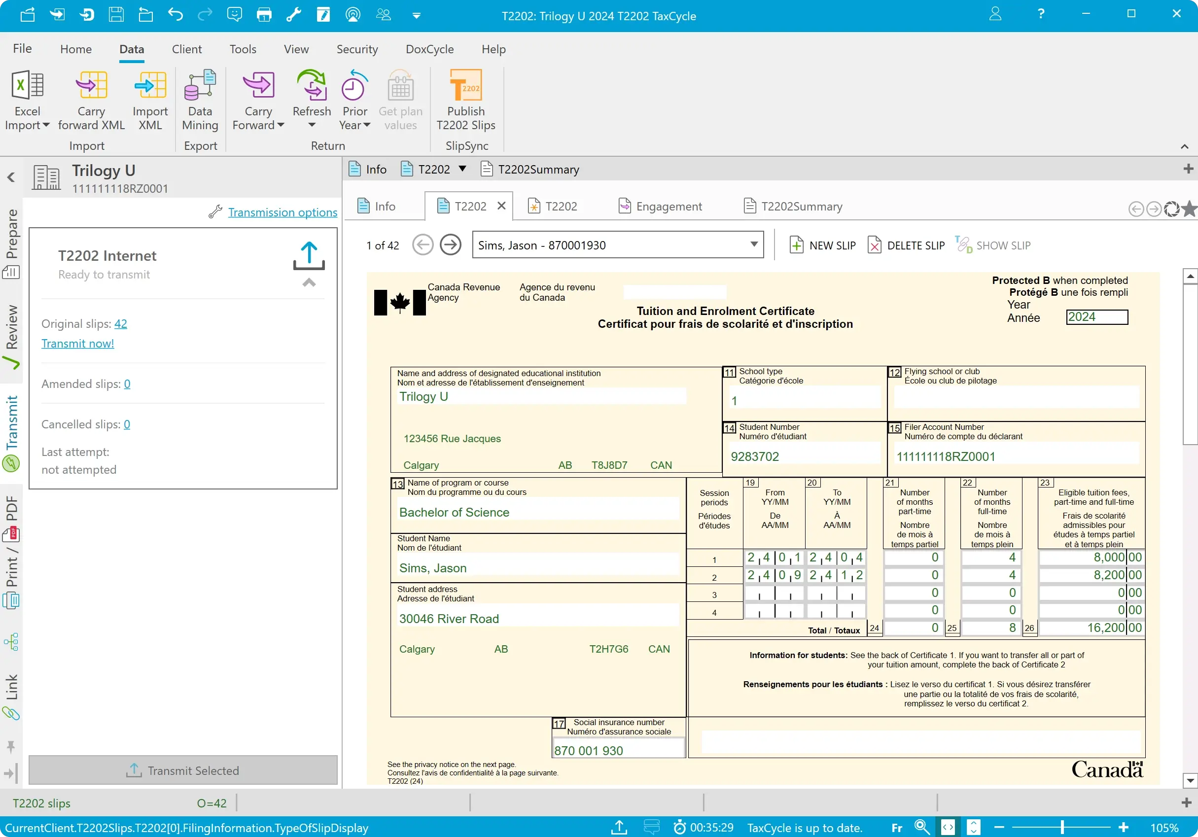This screenshot has width=1198, height=837.
Task: Adjust the zoom slider in status bar
Action: pyautogui.click(x=1061, y=828)
